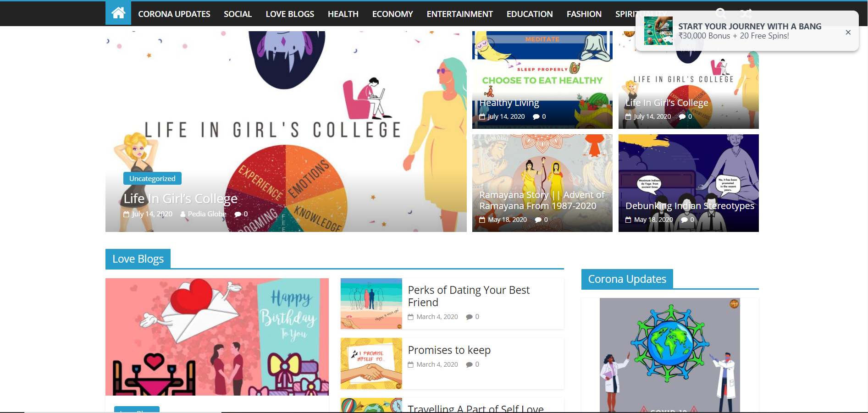Screen dimensions: 868x413
Task: Close the bonus notification popup
Action: click(848, 32)
